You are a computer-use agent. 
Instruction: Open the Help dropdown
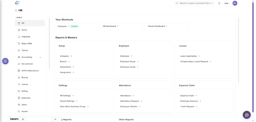point(227,3)
